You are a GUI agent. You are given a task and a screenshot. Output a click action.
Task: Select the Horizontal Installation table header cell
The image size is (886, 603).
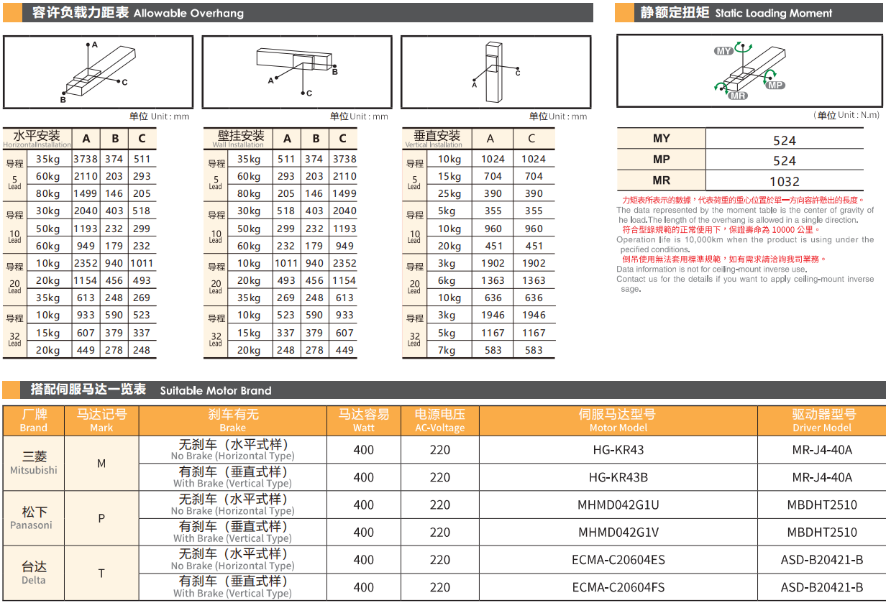point(37,139)
